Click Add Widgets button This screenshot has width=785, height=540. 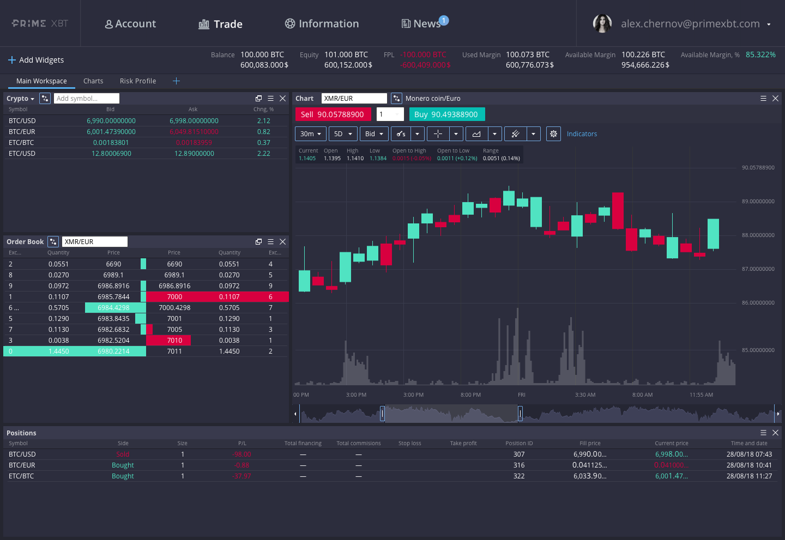(x=36, y=60)
